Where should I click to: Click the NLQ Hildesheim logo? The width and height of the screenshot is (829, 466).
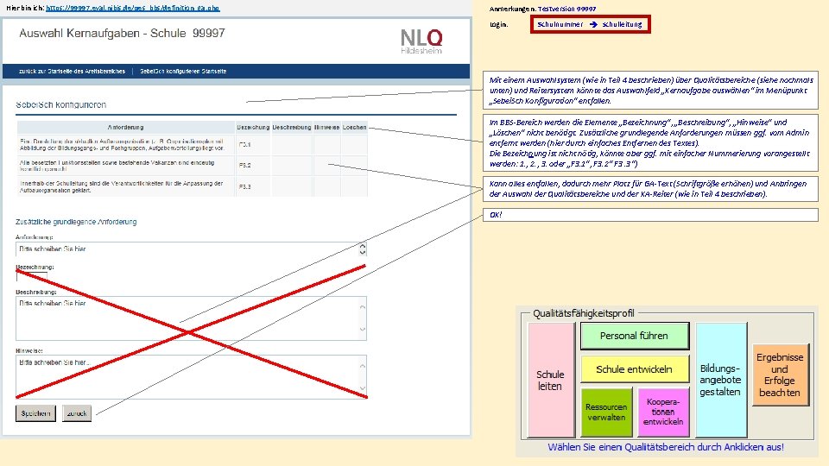pyautogui.click(x=421, y=41)
